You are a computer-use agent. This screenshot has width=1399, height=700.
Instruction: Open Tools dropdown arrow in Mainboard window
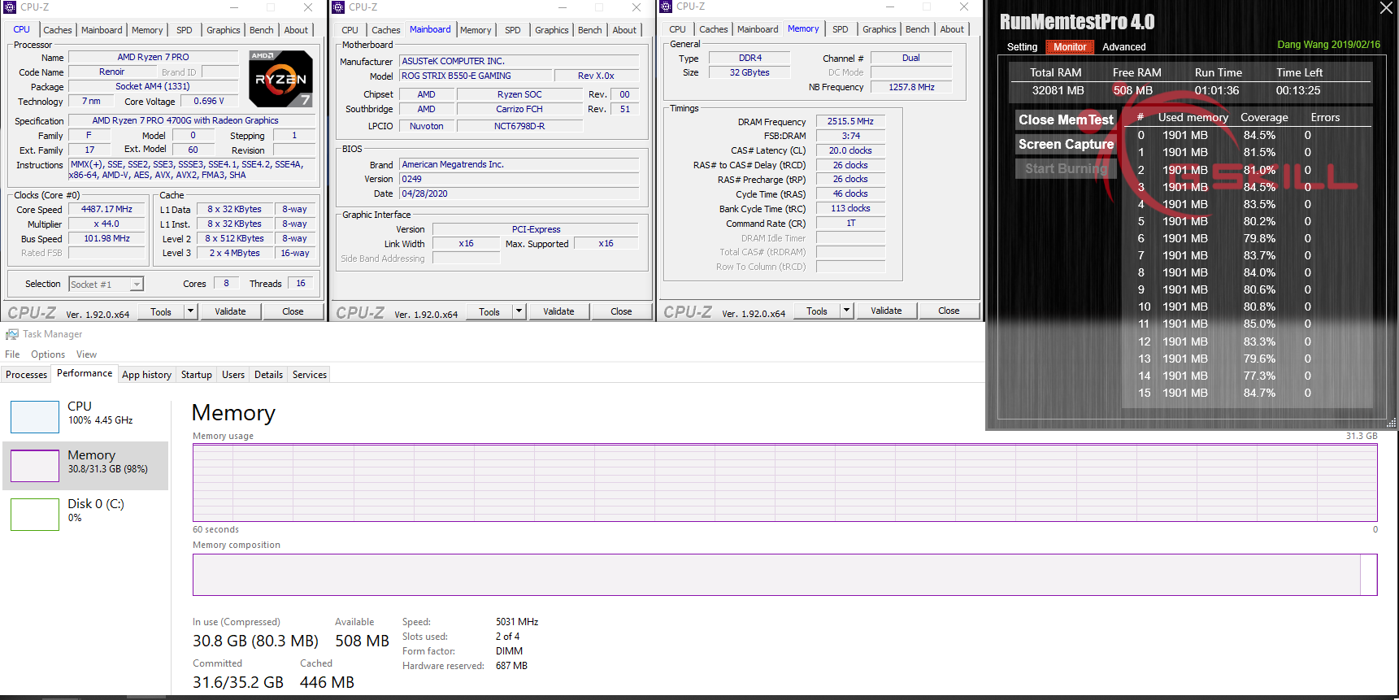pyautogui.click(x=519, y=311)
